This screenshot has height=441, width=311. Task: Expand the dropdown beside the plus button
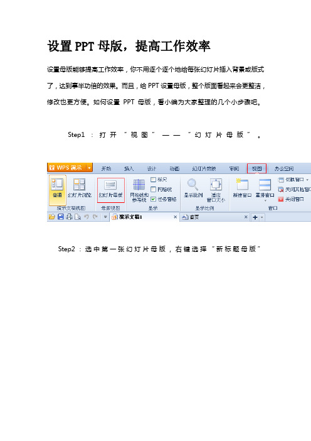[262, 217]
